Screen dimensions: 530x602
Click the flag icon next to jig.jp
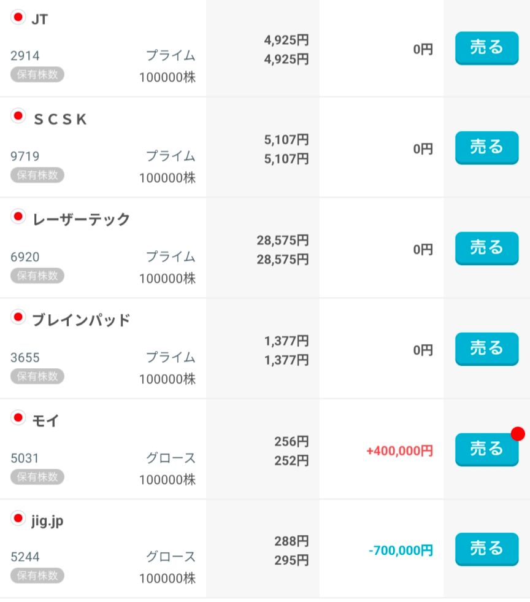tap(18, 519)
